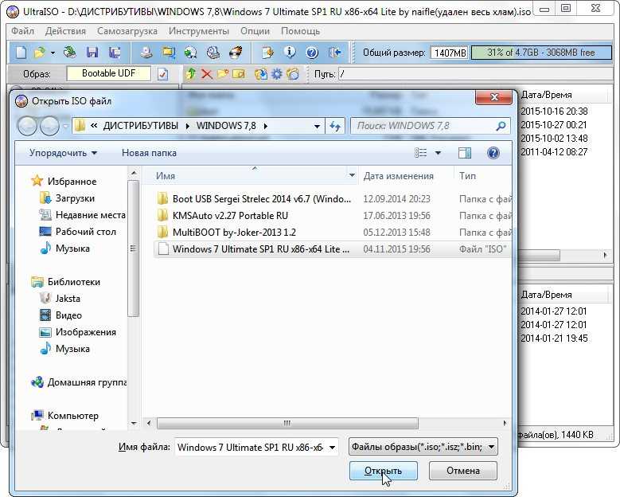Image resolution: width=620 pixels, height=497 pixels.
Task: Click the dialog help question mark icon
Action: tap(493, 153)
